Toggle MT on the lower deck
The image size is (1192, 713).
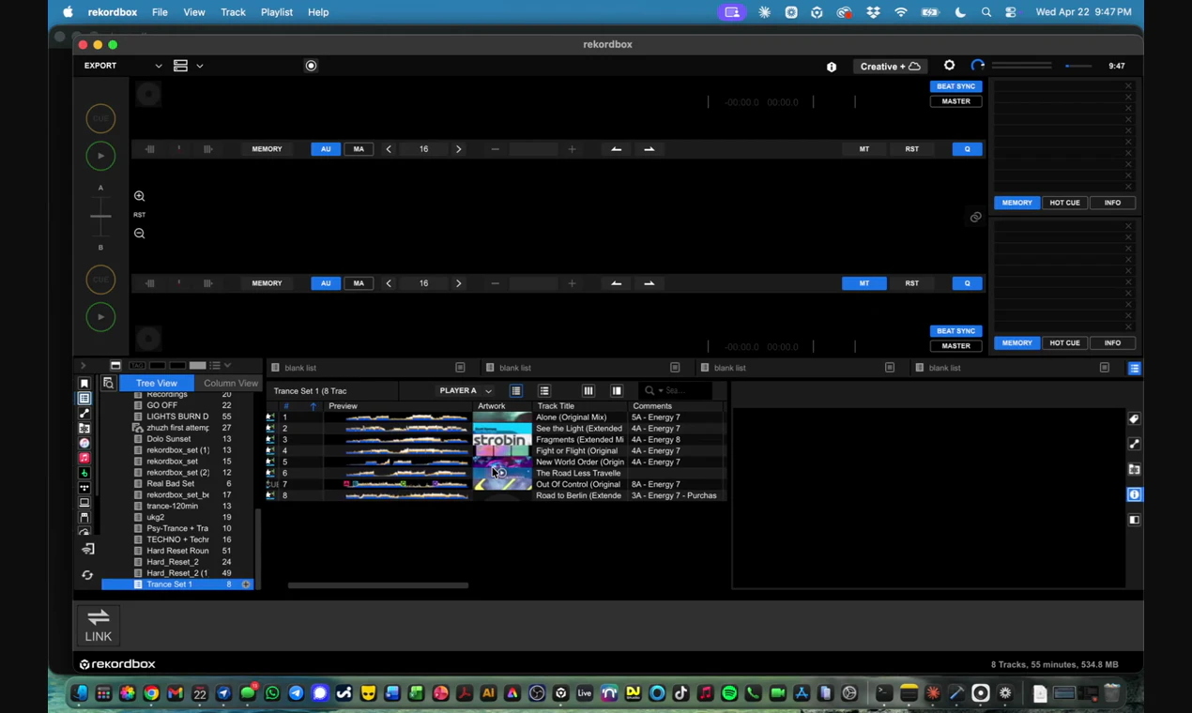[863, 282]
